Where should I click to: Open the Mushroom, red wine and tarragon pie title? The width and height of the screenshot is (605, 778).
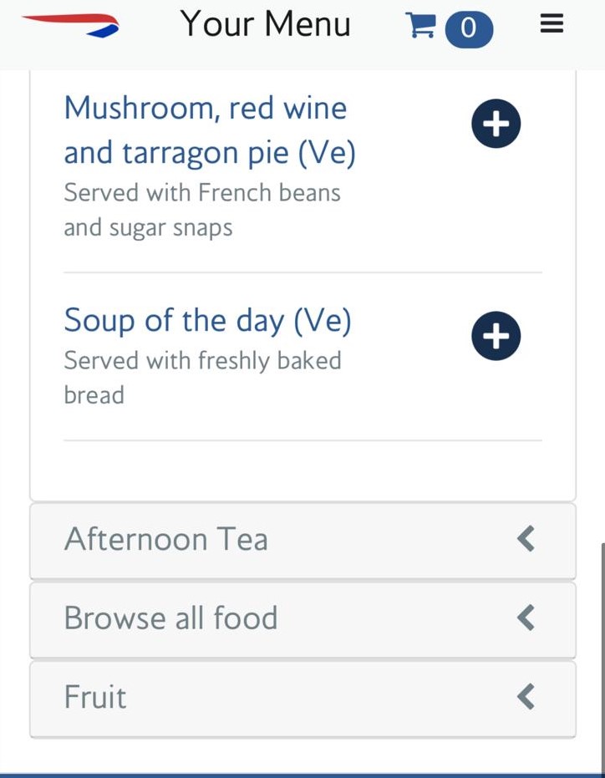point(209,130)
